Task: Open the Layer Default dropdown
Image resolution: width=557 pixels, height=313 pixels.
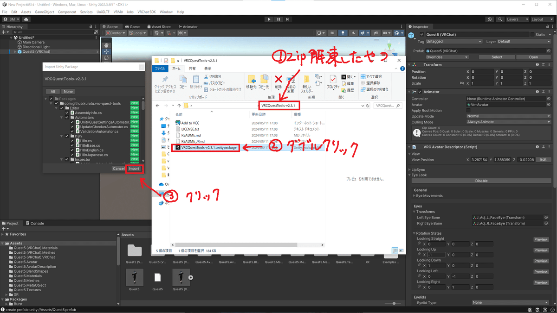Action: (524, 41)
